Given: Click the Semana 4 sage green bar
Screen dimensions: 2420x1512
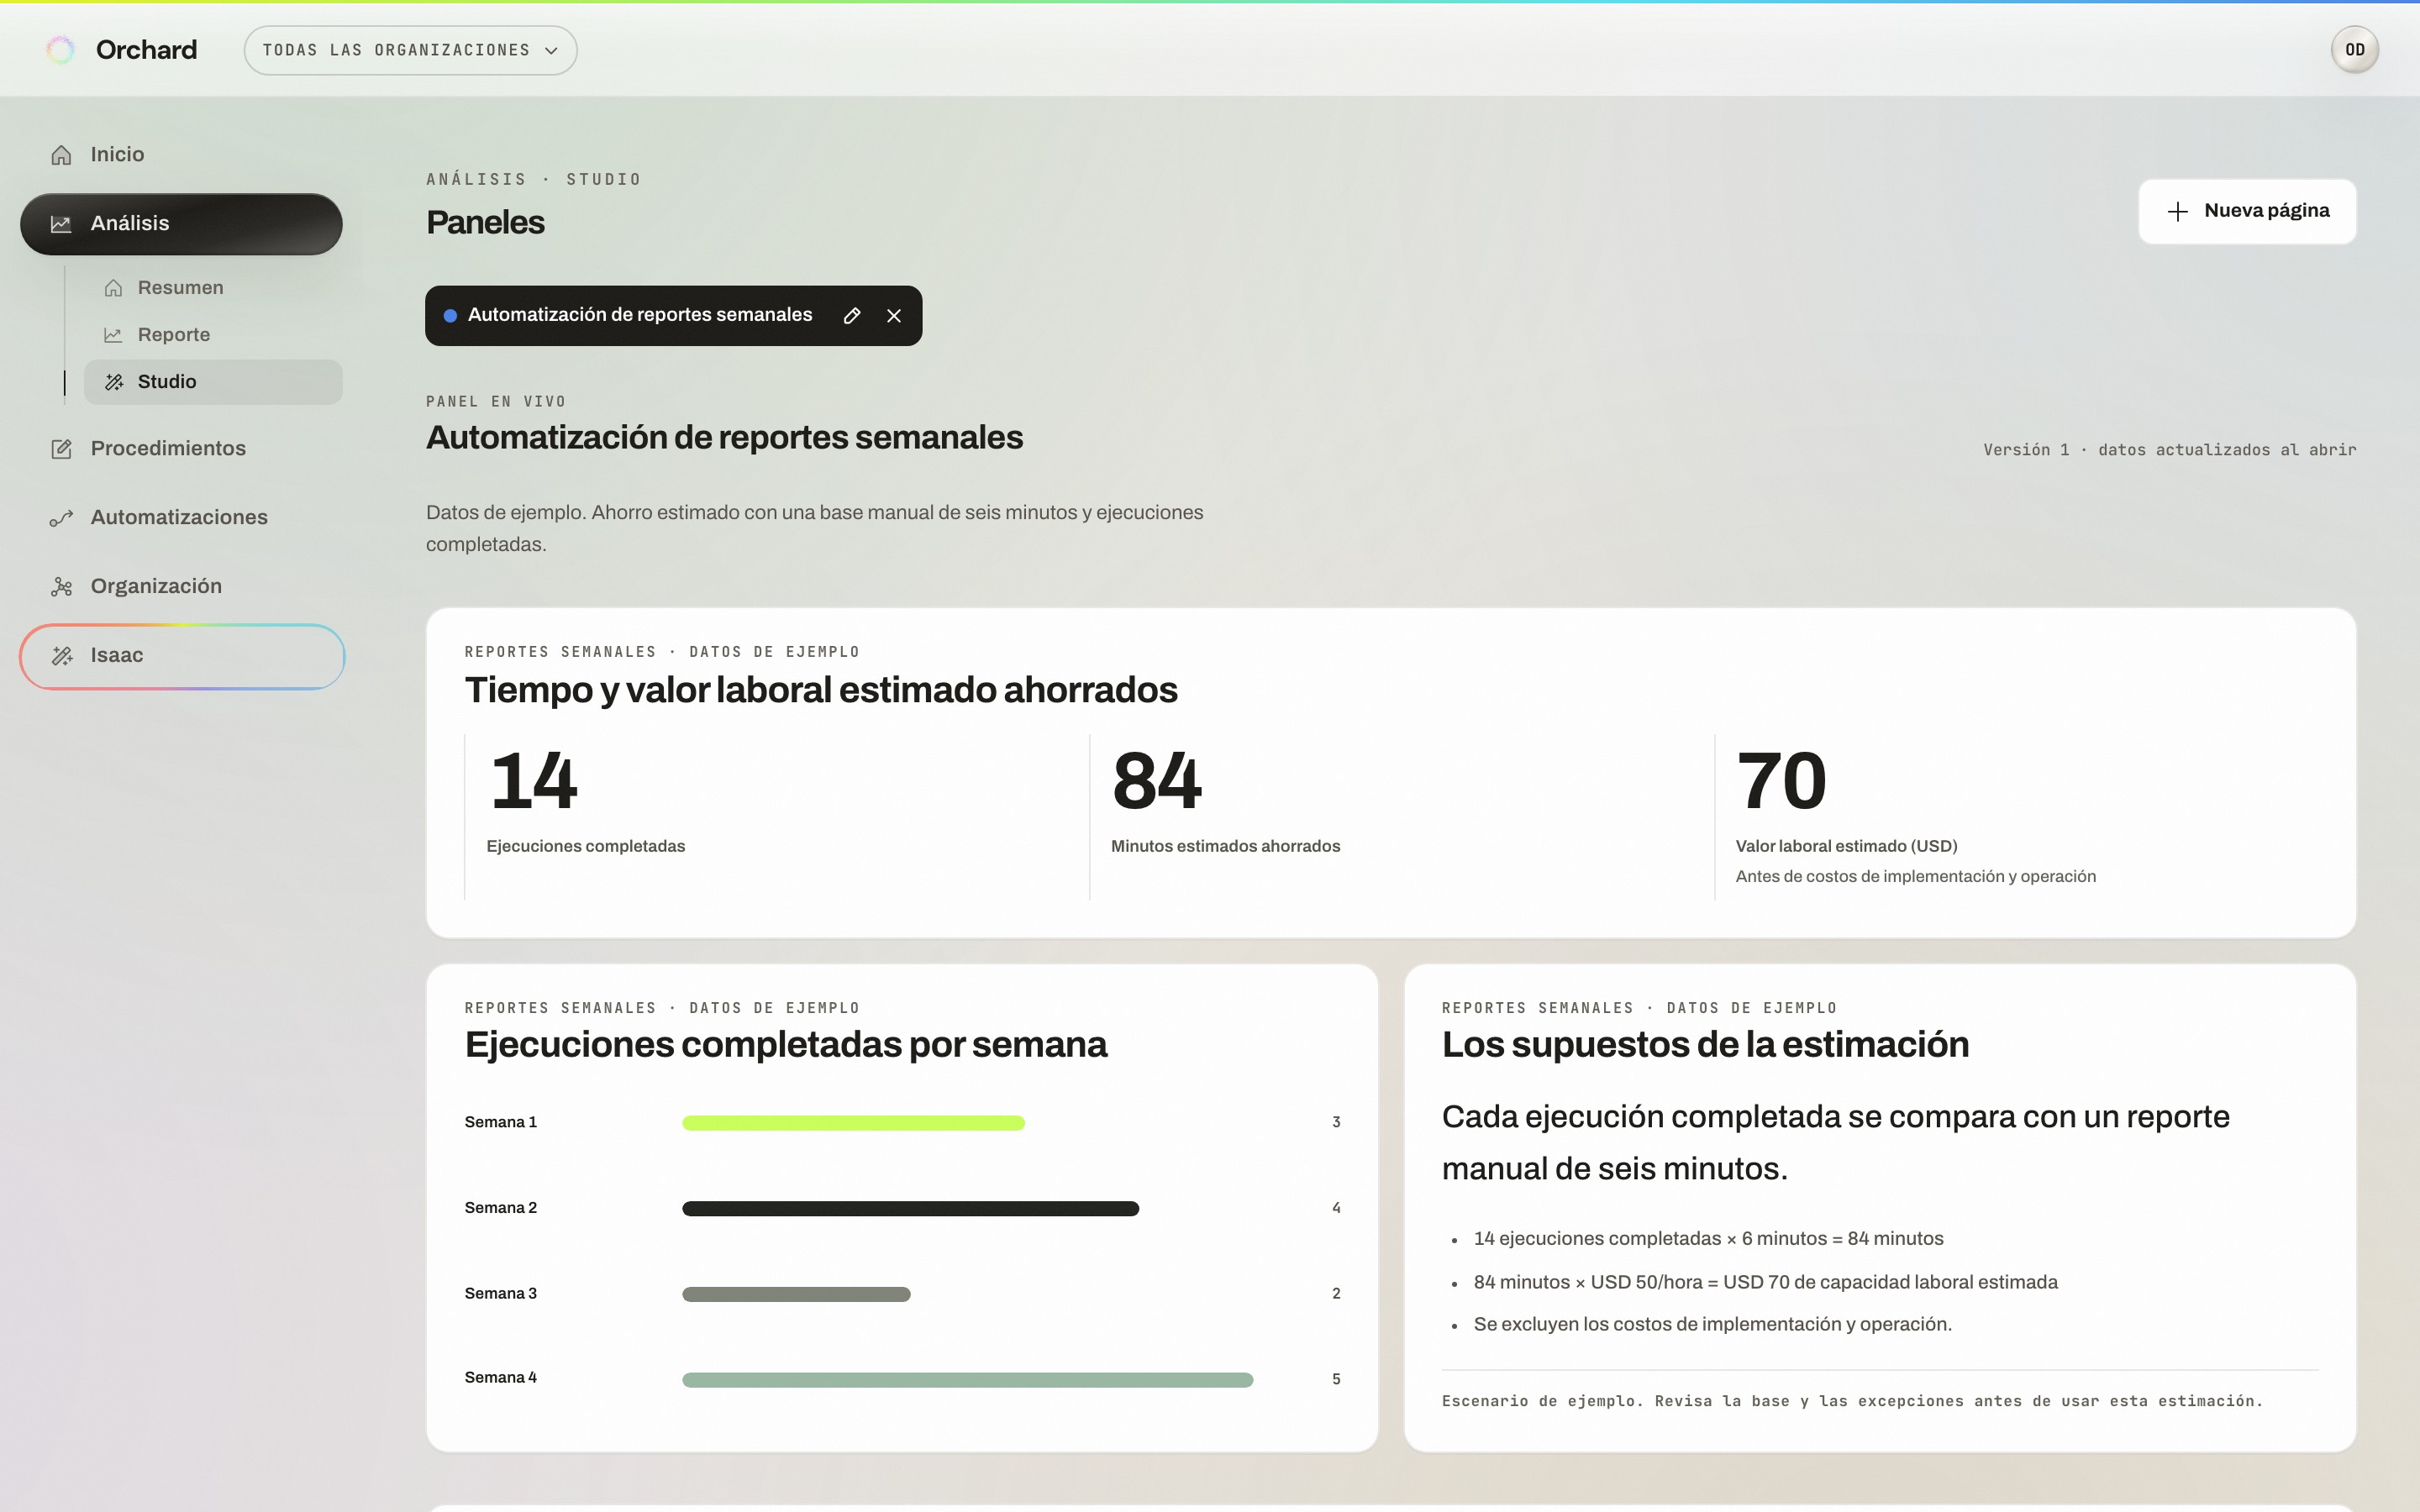Looking at the screenshot, I should point(967,1380).
